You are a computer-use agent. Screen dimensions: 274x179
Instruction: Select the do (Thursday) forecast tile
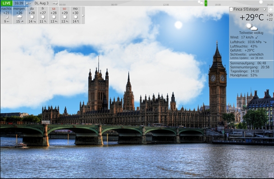(32, 15)
